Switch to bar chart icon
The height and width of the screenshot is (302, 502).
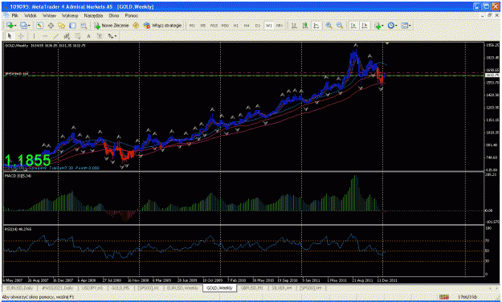(294, 26)
